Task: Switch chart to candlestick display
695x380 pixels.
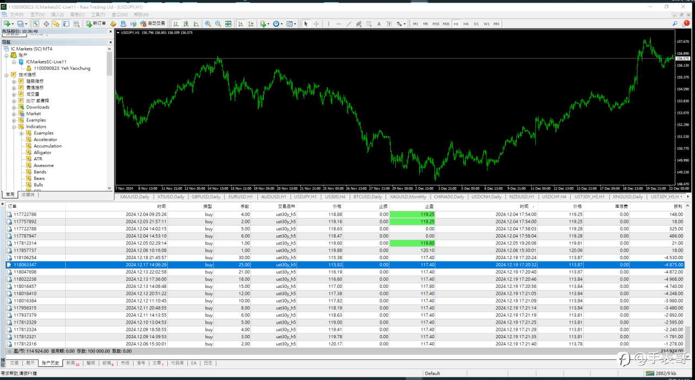Action: pos(186,24)
